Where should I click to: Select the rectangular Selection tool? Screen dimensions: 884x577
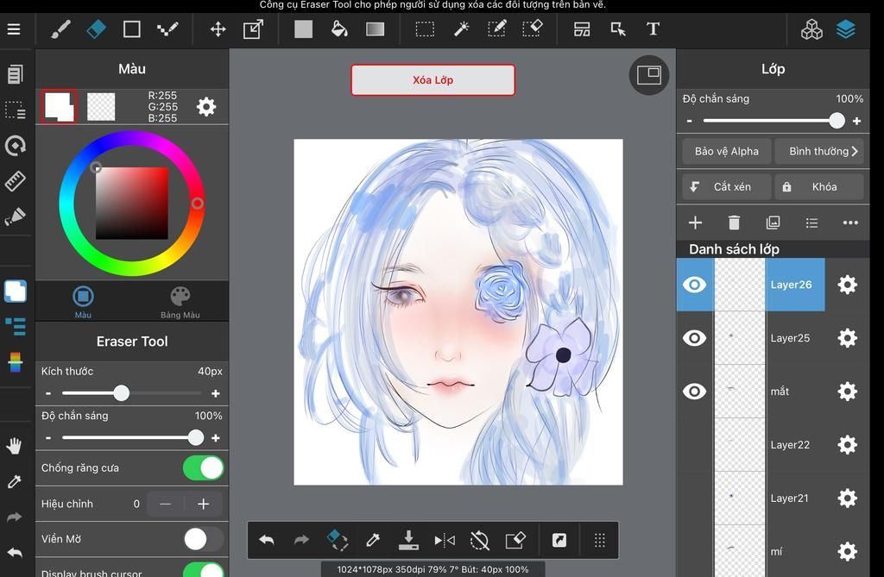click(x=425, y=29)
